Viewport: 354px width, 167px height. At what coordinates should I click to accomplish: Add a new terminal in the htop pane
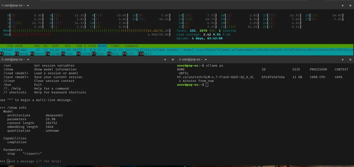(343, 6)
